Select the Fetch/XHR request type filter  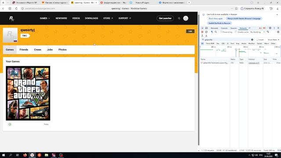tap(210, 43)
